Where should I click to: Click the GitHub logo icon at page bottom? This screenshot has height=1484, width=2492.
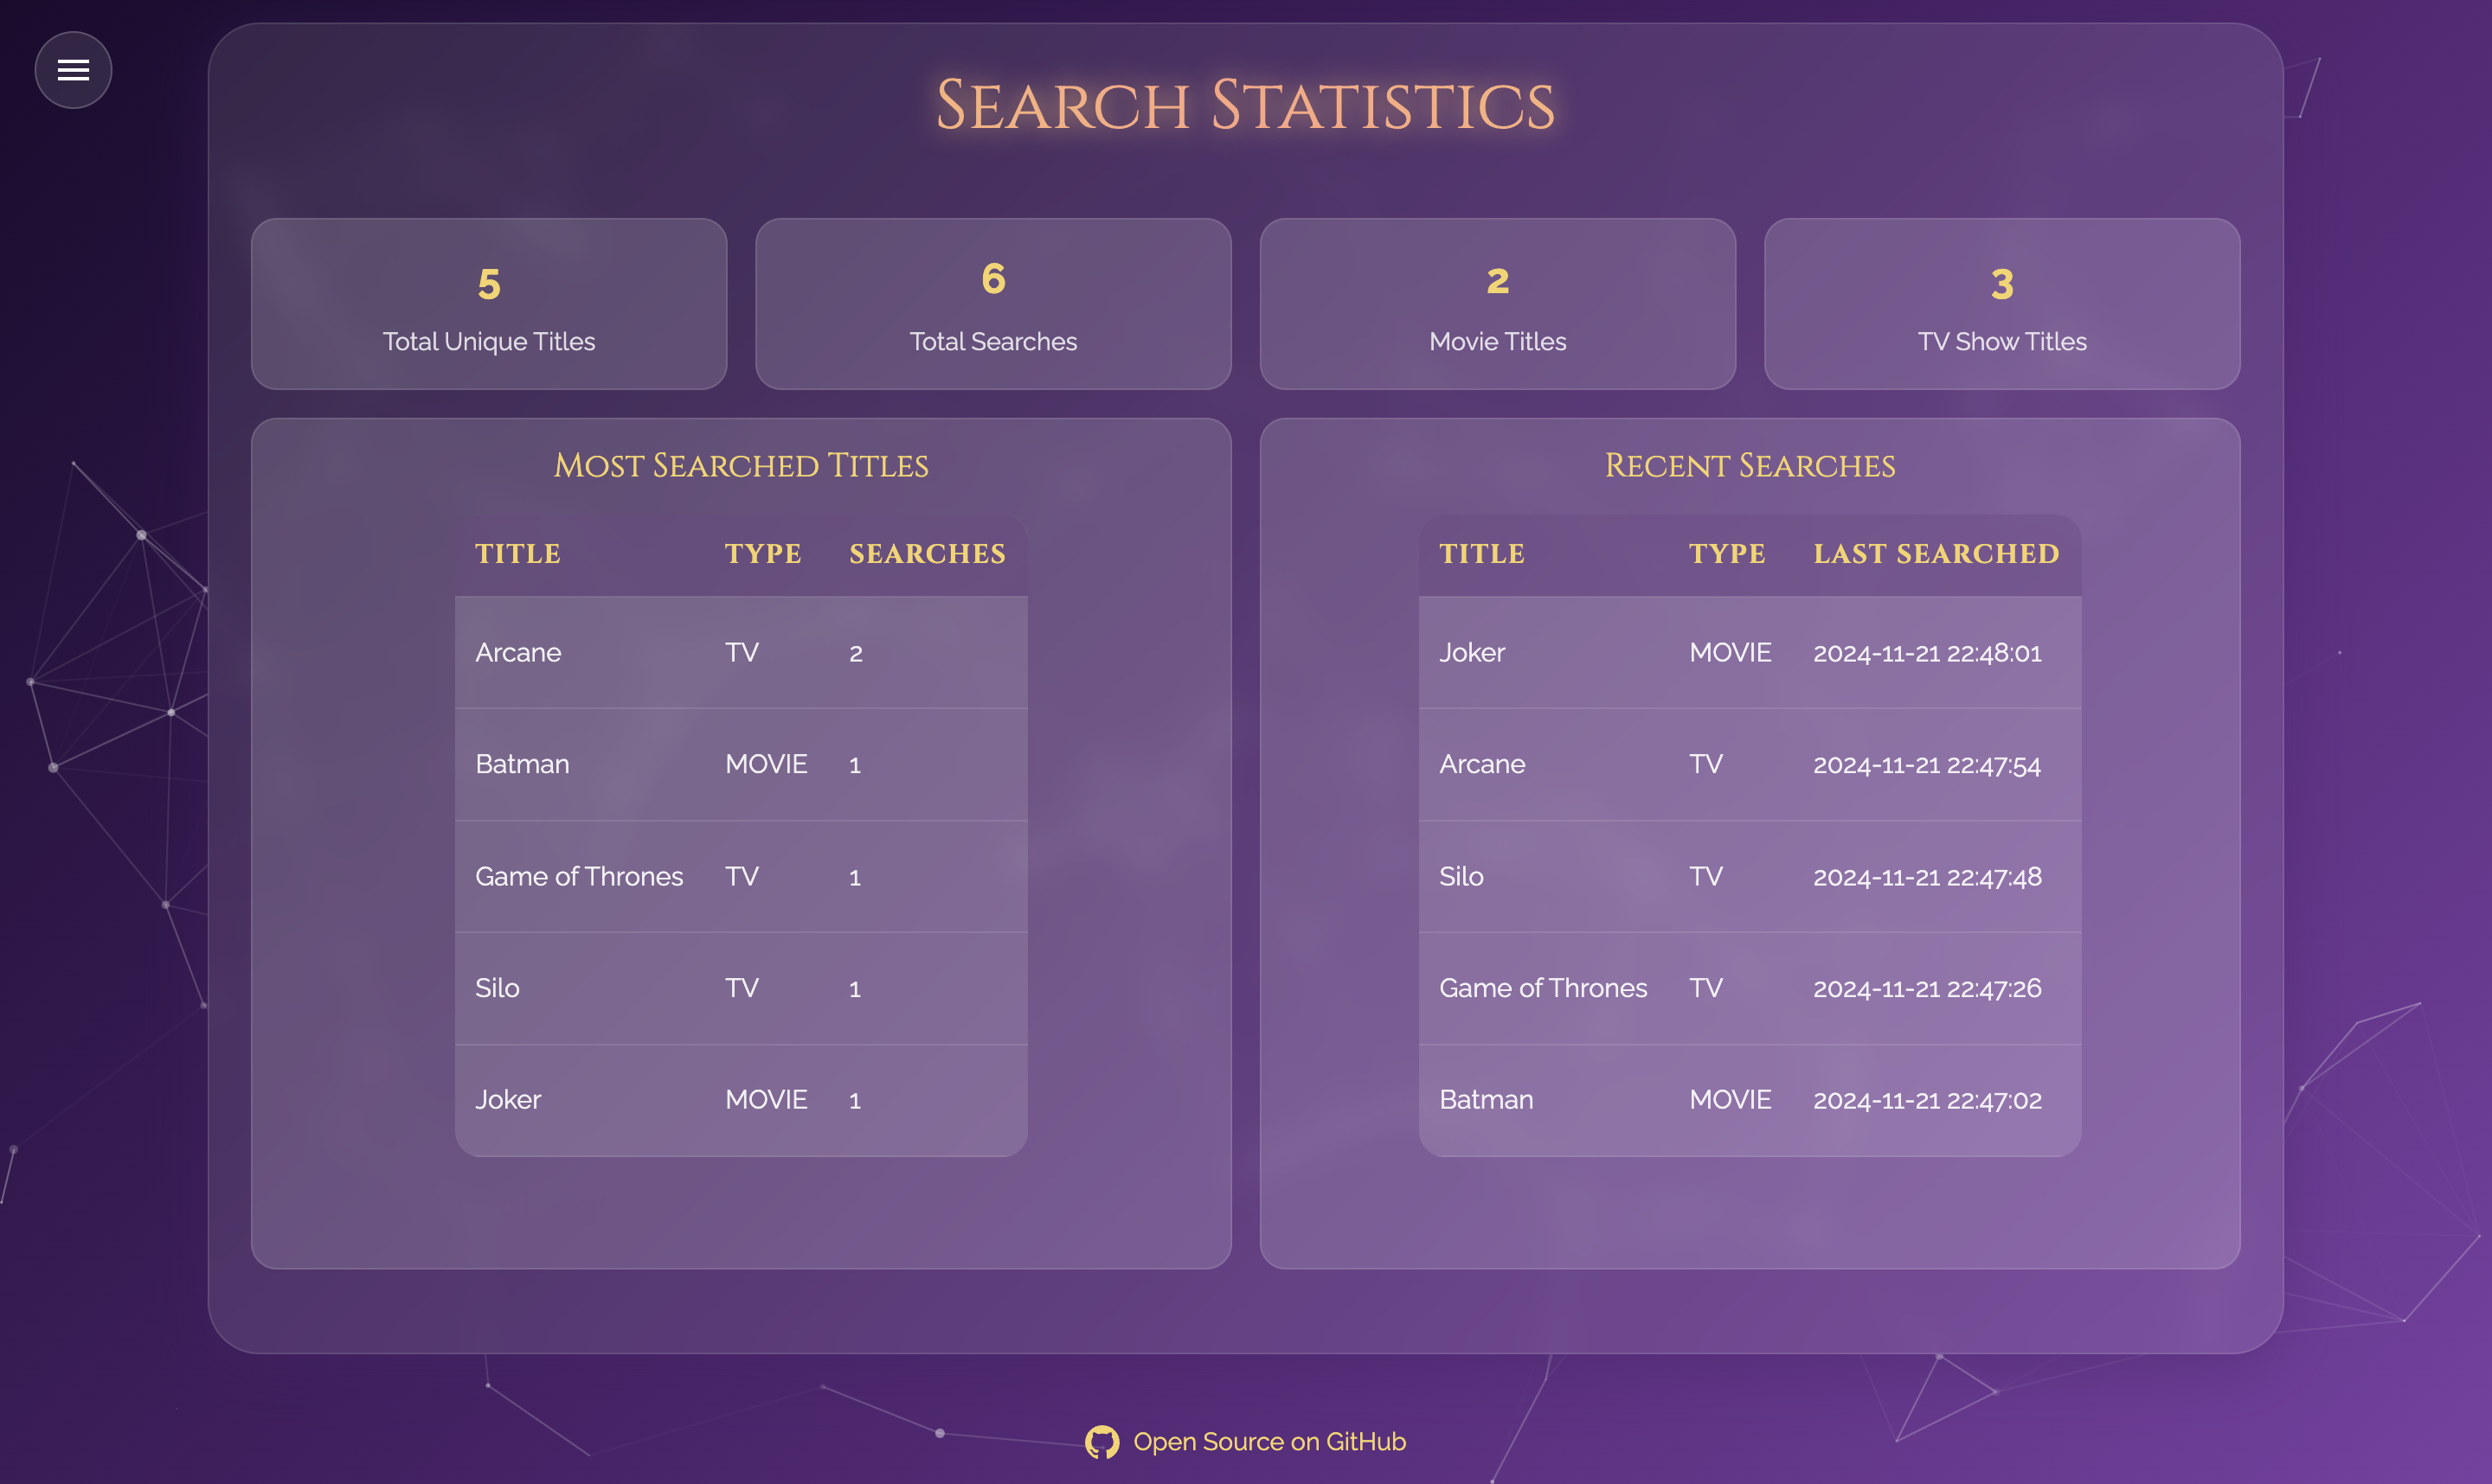pos(1102,1441)
